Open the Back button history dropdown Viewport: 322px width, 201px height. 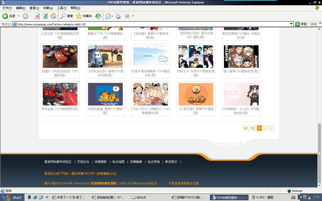pos(18,16)
